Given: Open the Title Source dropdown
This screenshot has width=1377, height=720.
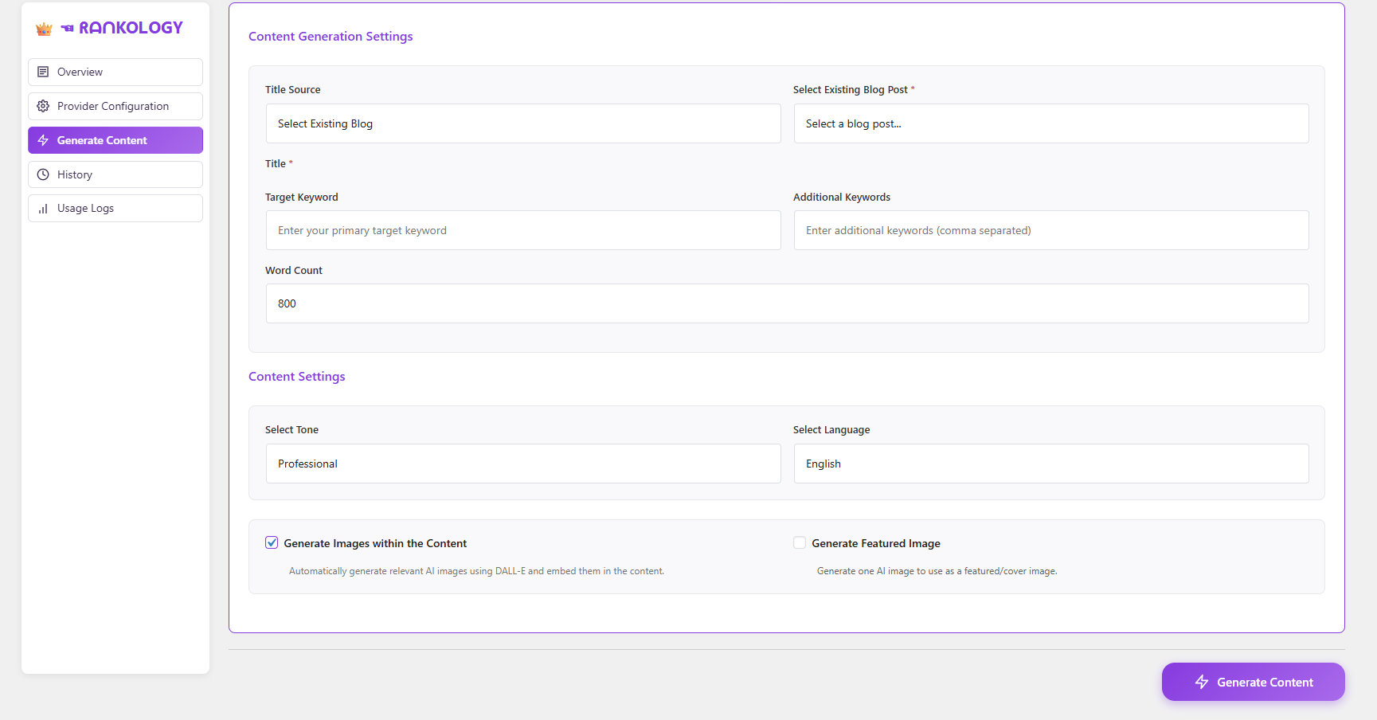Looking at the screenshot, I should click(522, 123).
